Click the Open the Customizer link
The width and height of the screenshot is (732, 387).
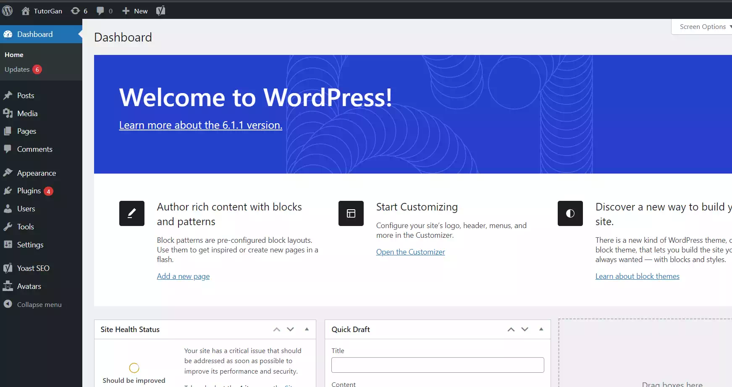411,252
